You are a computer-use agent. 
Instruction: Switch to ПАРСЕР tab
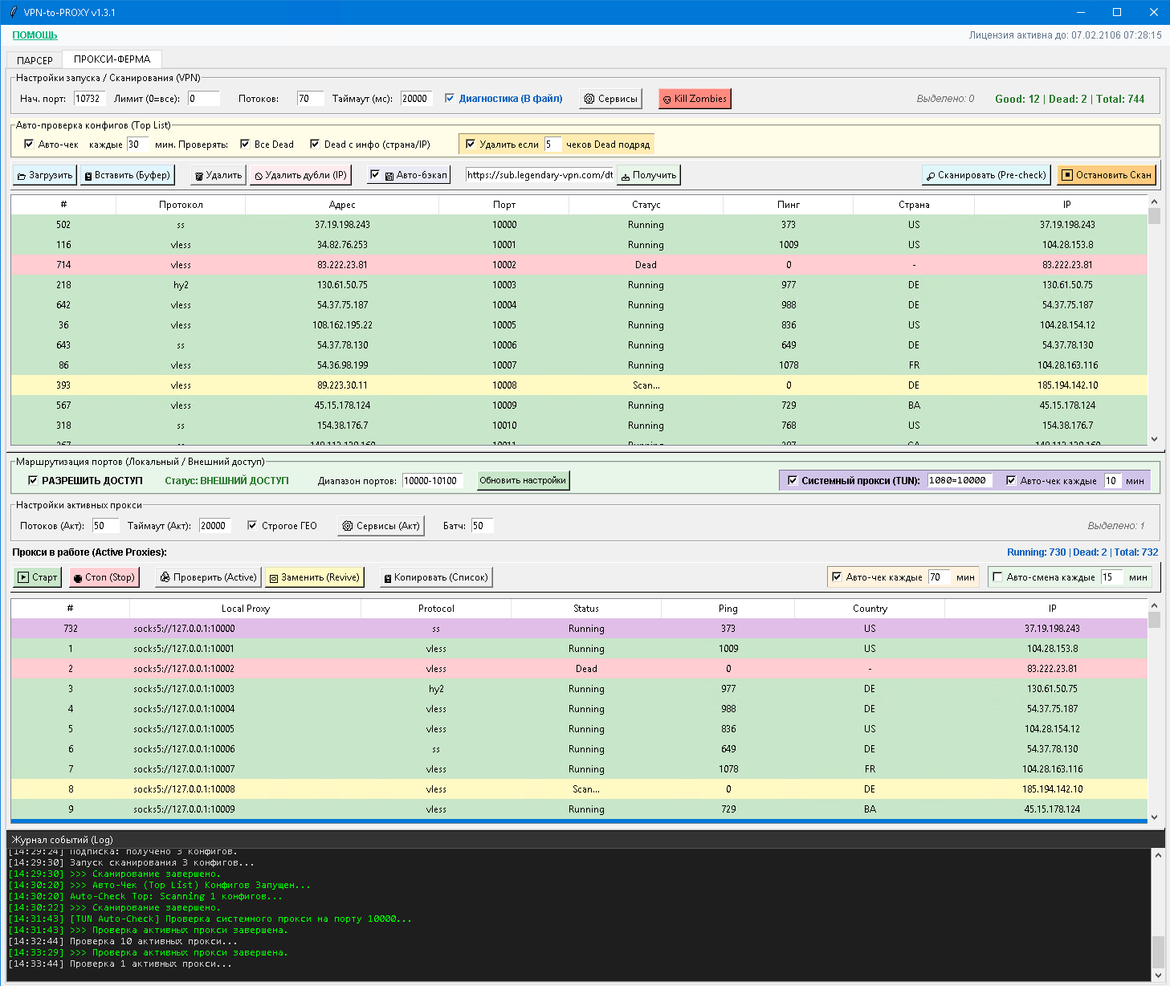pyautogui.click(x=35, y=60)
